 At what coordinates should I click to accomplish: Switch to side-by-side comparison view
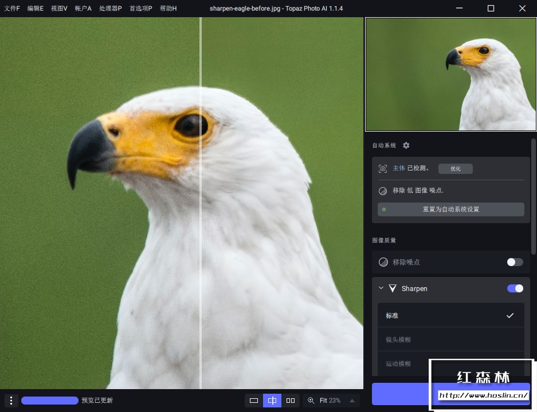(291, 401)
